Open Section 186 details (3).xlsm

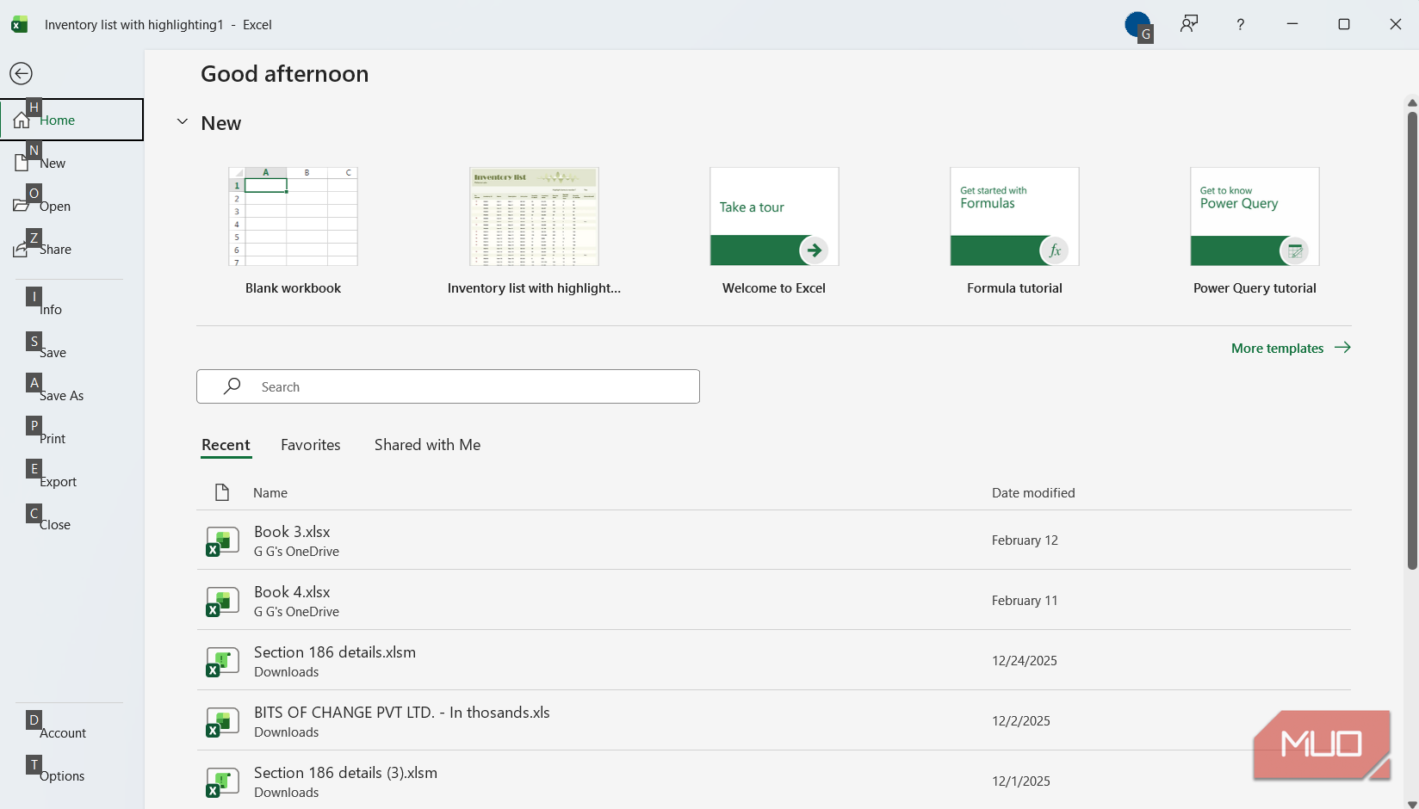(773, 781)
